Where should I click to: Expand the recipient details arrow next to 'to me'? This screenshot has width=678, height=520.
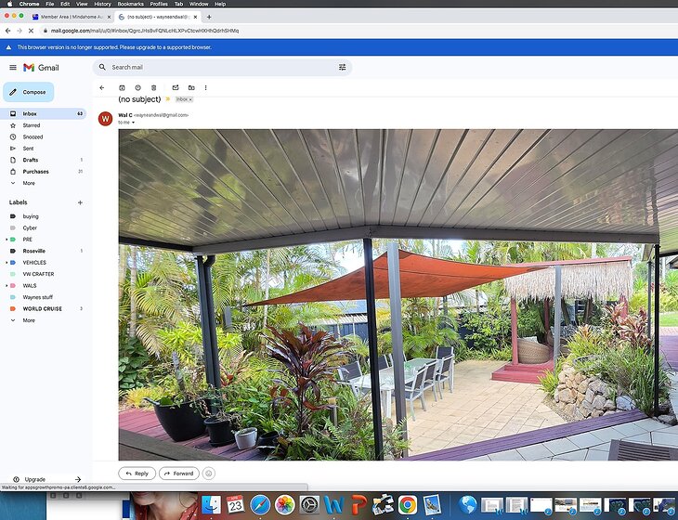pyautogui.click(x=134, y=123)
